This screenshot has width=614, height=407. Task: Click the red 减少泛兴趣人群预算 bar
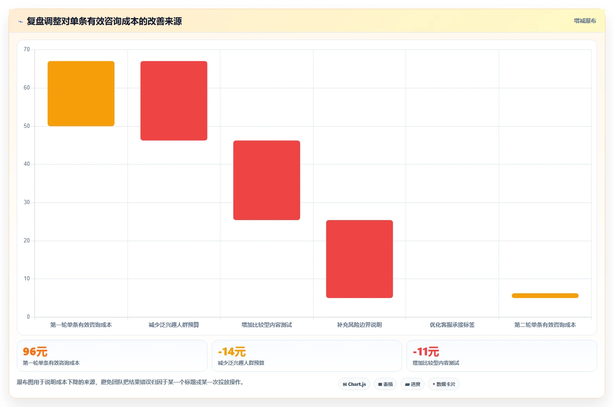tap(174, 101)
